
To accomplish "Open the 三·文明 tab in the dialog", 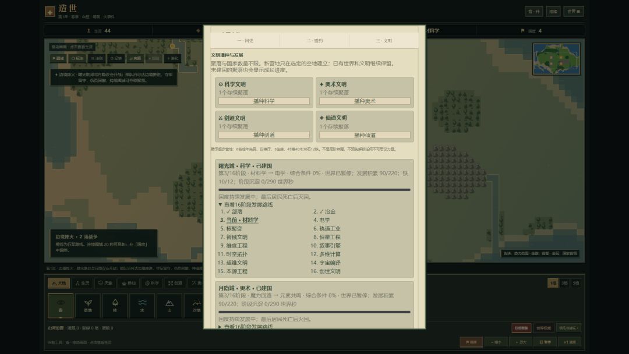I will [x=383, y=41].
